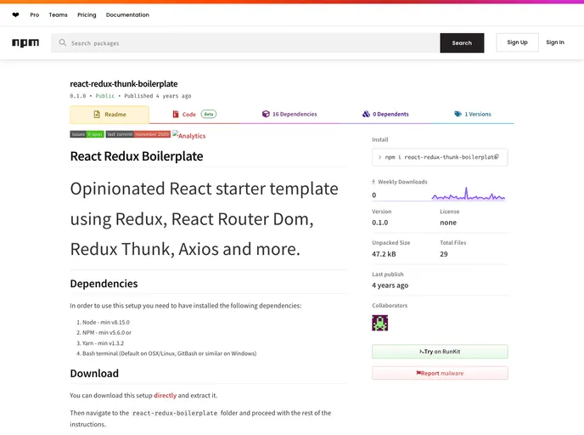Click the npm i install command box
Image resolution: width=584 pixels, height=435 pixels.
pyautogui.click(x=440, y=157)
